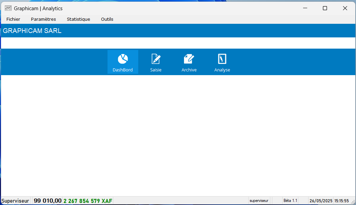The image size is (356, 205).
Task: Open the Saisie entry icon
Action: click(156, 59)
